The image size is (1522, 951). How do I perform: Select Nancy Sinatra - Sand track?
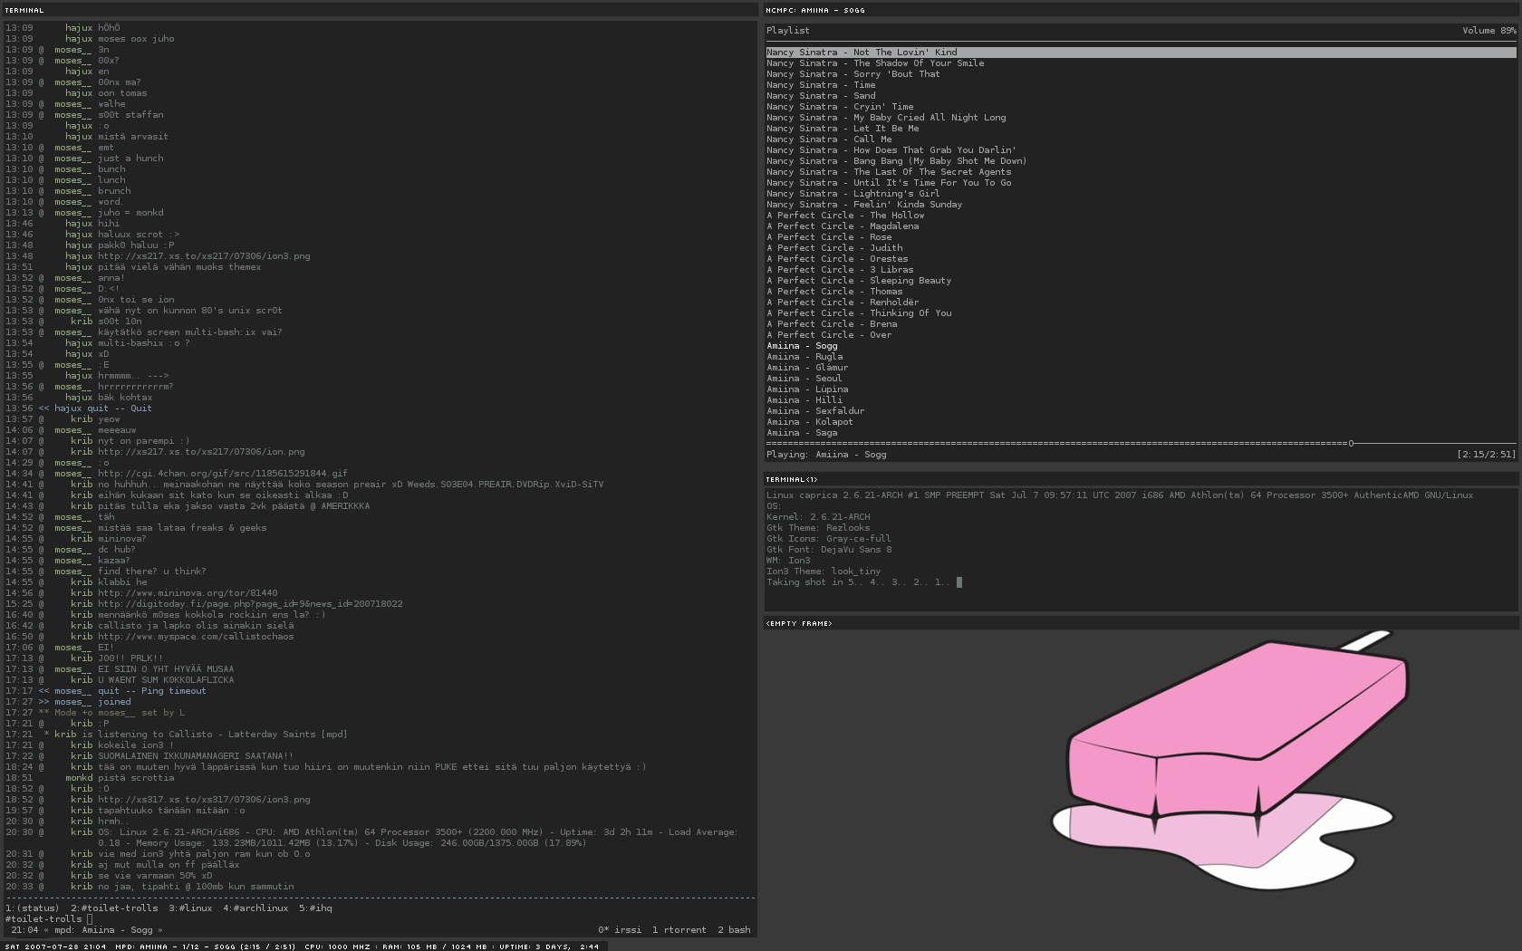pyautogui.click(x=821, y=96)
